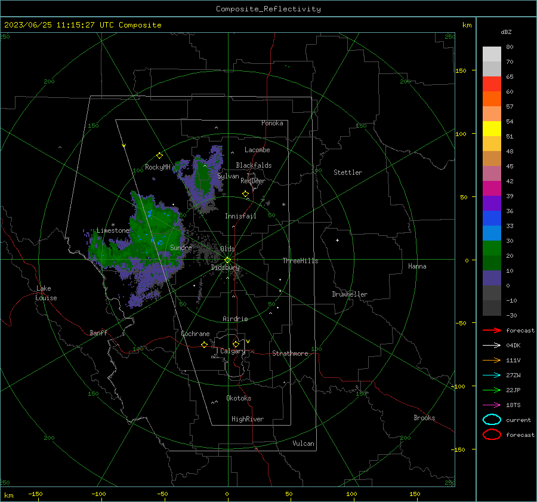Viewport: 537px width, 502px height.
Task: Pick the red 65 dBZ legend swatch
Action: 492,84
